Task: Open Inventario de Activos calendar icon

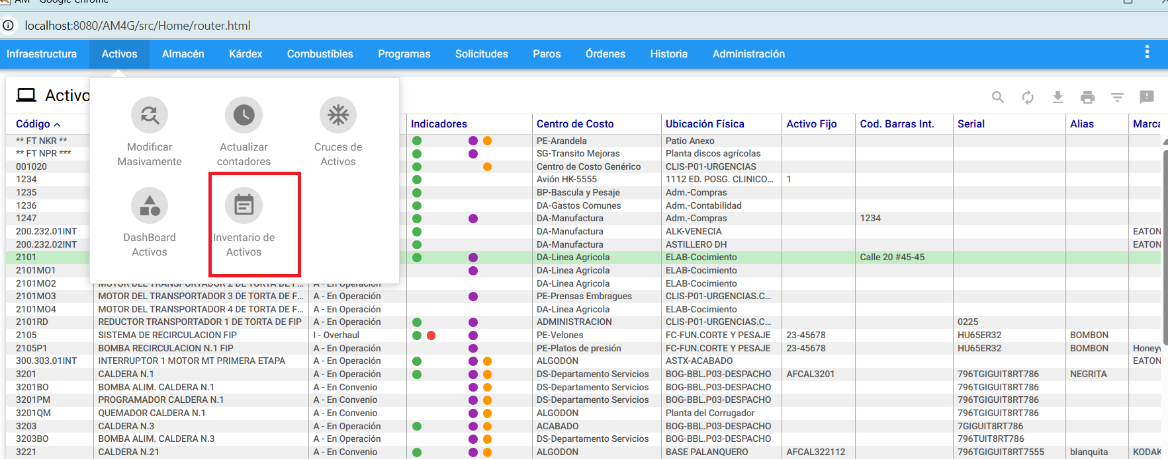Action: pyautogui.click(x=244, y=205)
